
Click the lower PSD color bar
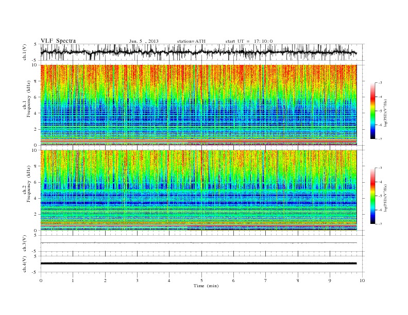[x=372, y=196]
